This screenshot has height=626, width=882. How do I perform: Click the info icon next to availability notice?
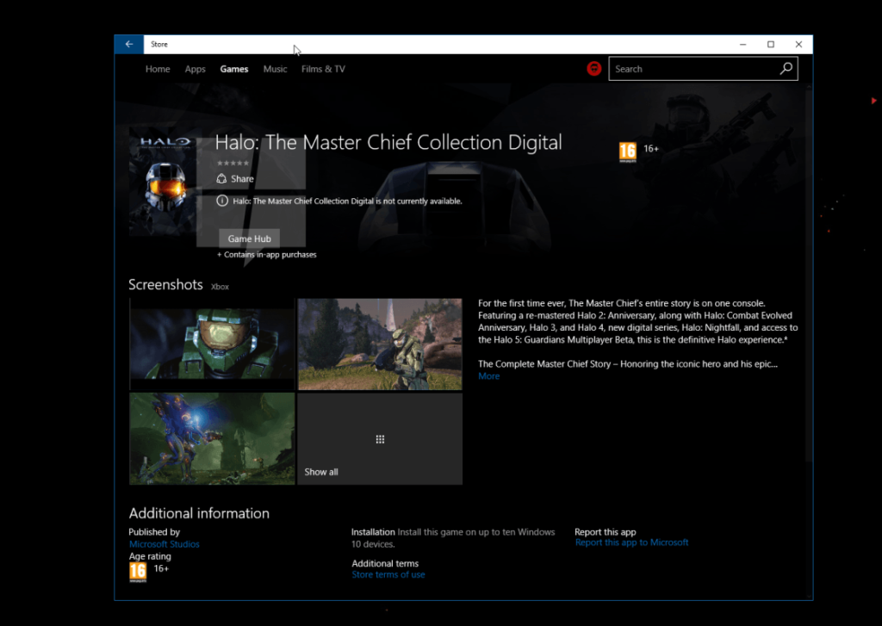coord(223,201)
